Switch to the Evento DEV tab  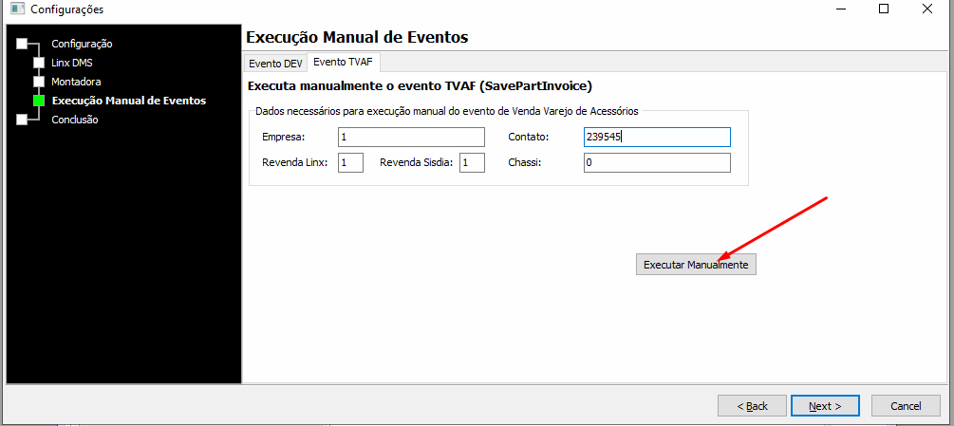(x=275, y=64)
